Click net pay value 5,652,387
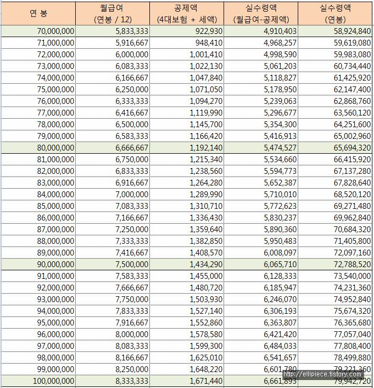The height and width of the screenshot is (388, 374). click(x=261, y=183)
